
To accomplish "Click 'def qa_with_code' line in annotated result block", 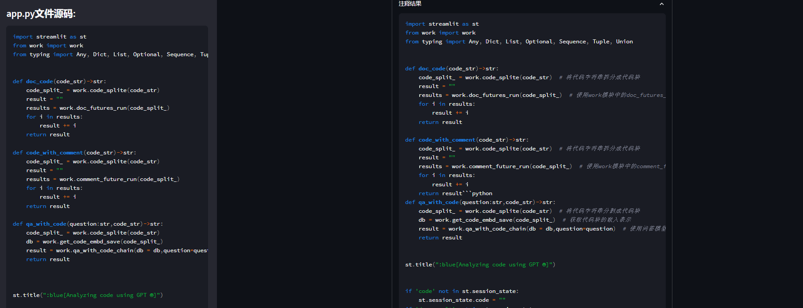I will (480, 202).
